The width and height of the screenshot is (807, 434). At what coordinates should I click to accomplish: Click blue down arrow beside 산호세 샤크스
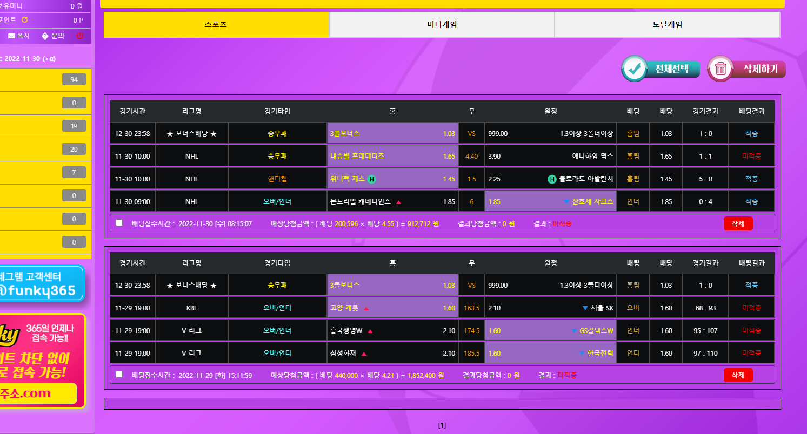566,202
